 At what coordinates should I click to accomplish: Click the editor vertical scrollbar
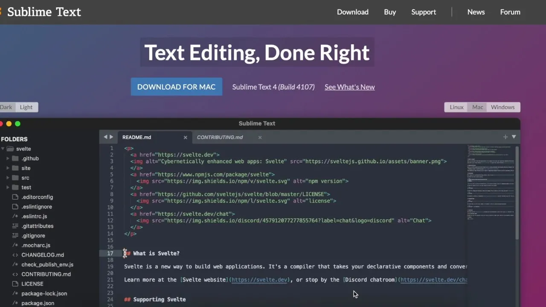pos(517,193)
